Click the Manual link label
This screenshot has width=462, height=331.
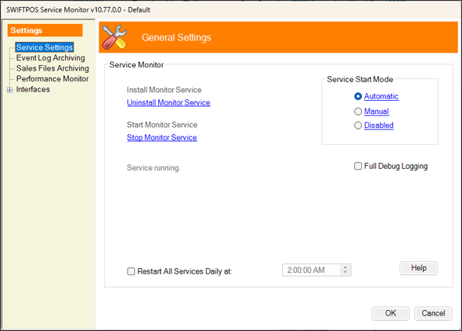(x=376, y=112)
